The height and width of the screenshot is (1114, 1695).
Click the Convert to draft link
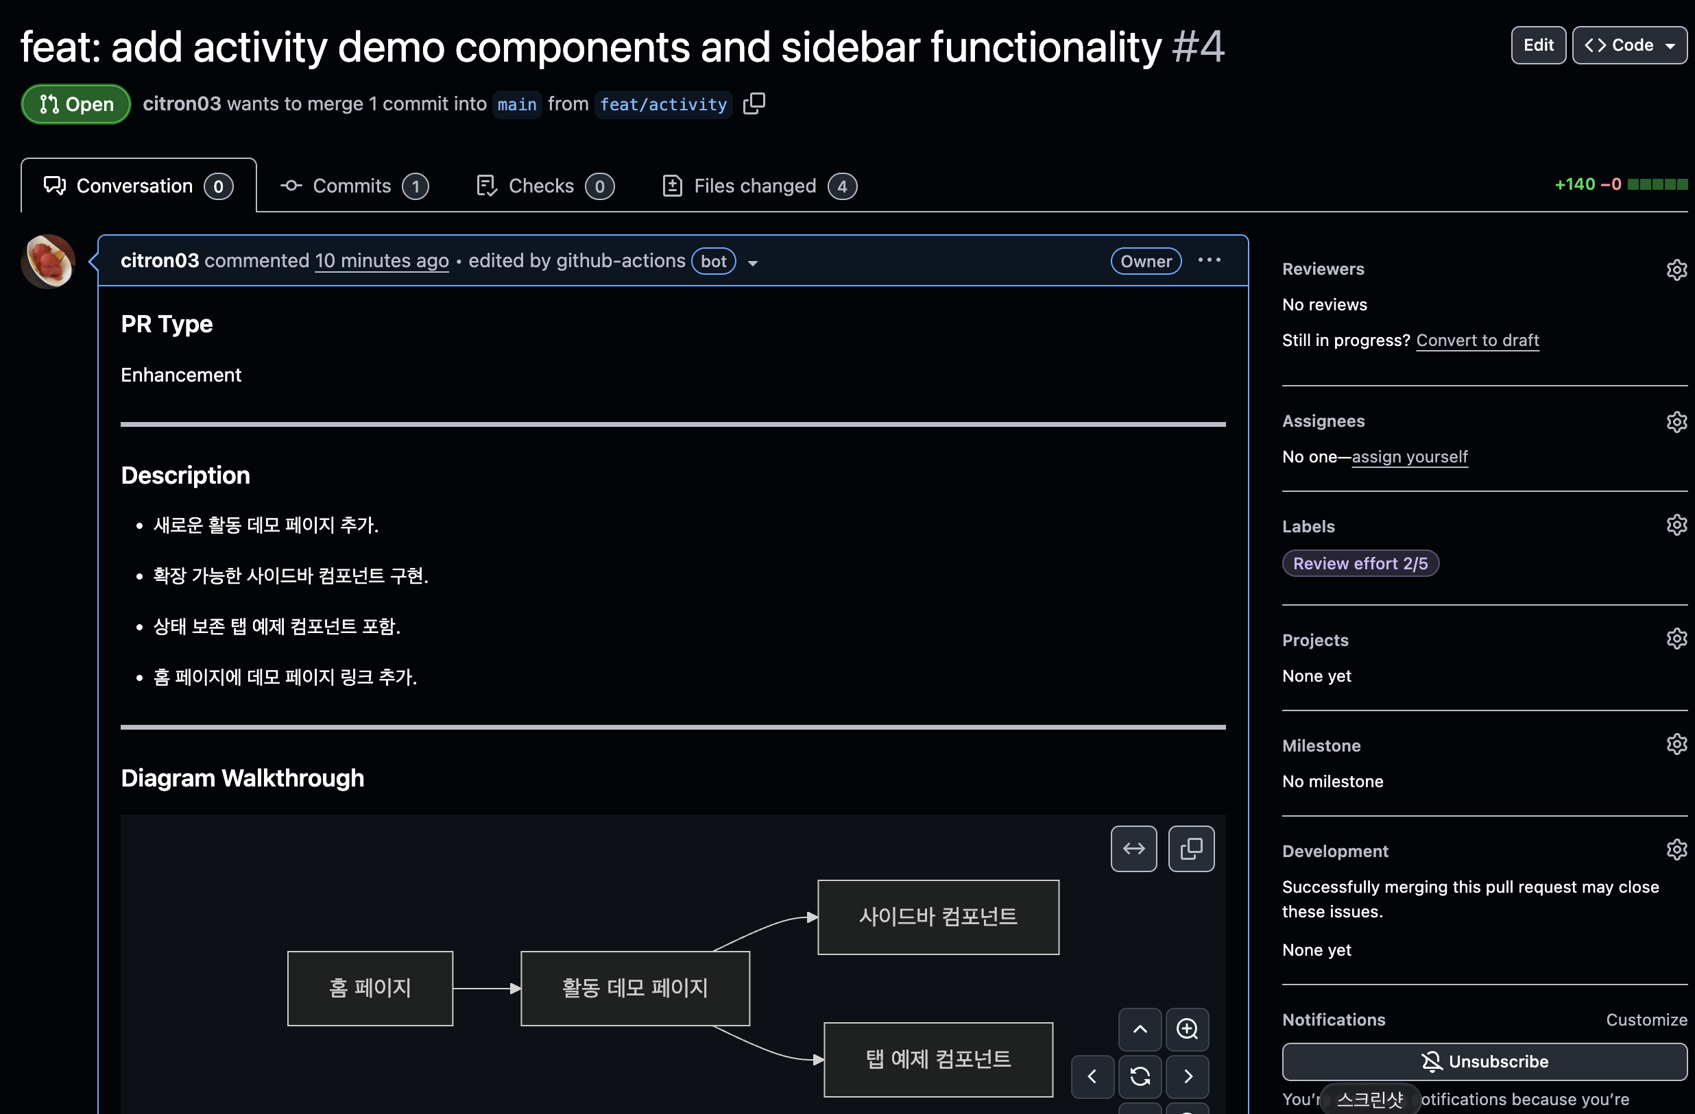[x=1477, y=341]
